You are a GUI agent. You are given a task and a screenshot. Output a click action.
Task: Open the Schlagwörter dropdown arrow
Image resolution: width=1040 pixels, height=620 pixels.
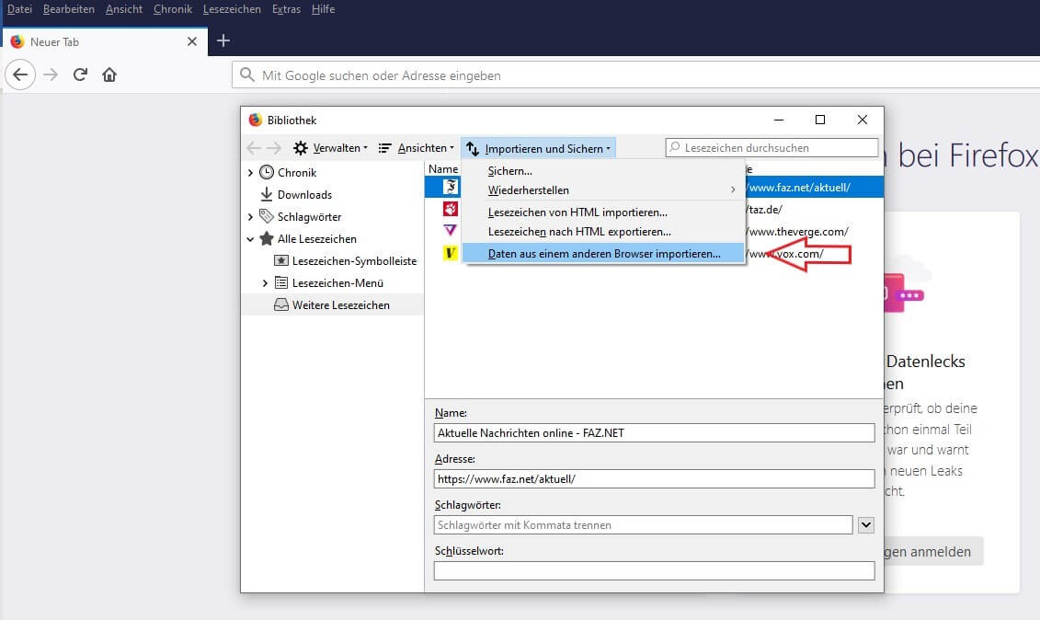coord(866,525)
